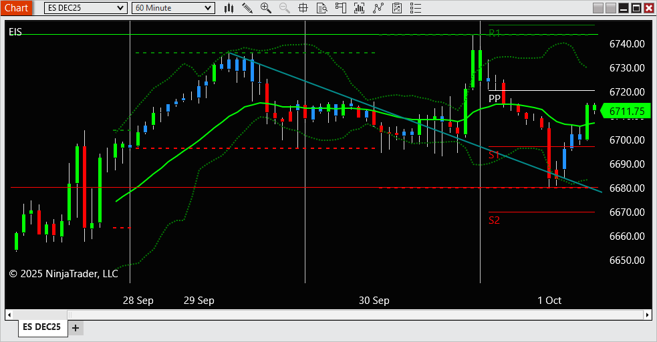Open the Data Series icon
The width and height of the screenshot is (657, 342).
(x=359, y=8)
